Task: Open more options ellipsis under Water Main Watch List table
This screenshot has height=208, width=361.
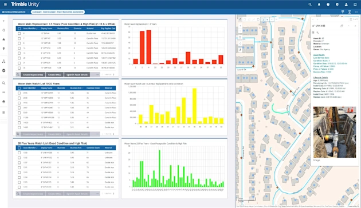Action: [97, 134]
